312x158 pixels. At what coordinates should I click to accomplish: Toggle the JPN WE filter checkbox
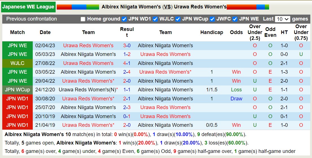[235, 19]
